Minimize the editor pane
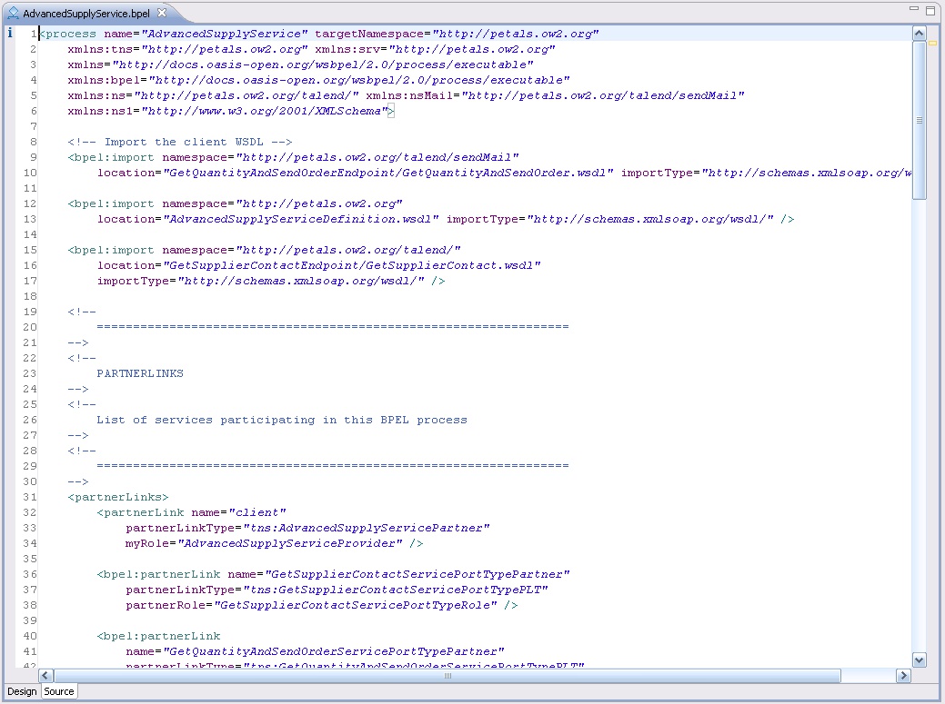945x704 pixels. point(913,9)
